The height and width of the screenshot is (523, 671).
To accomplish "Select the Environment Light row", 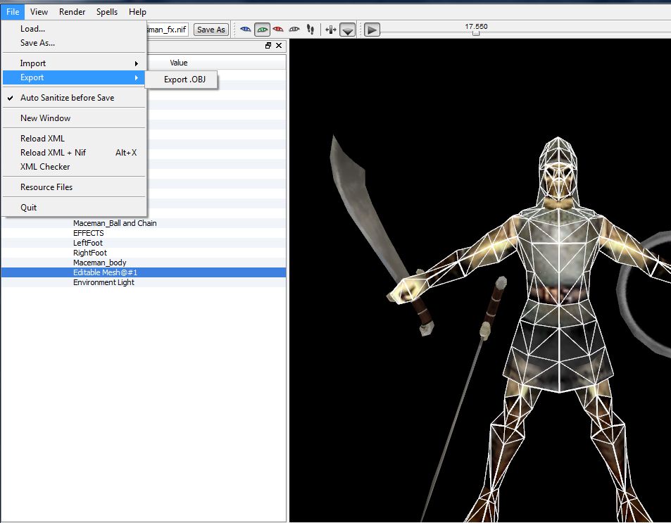I will (x=144, y=282).
